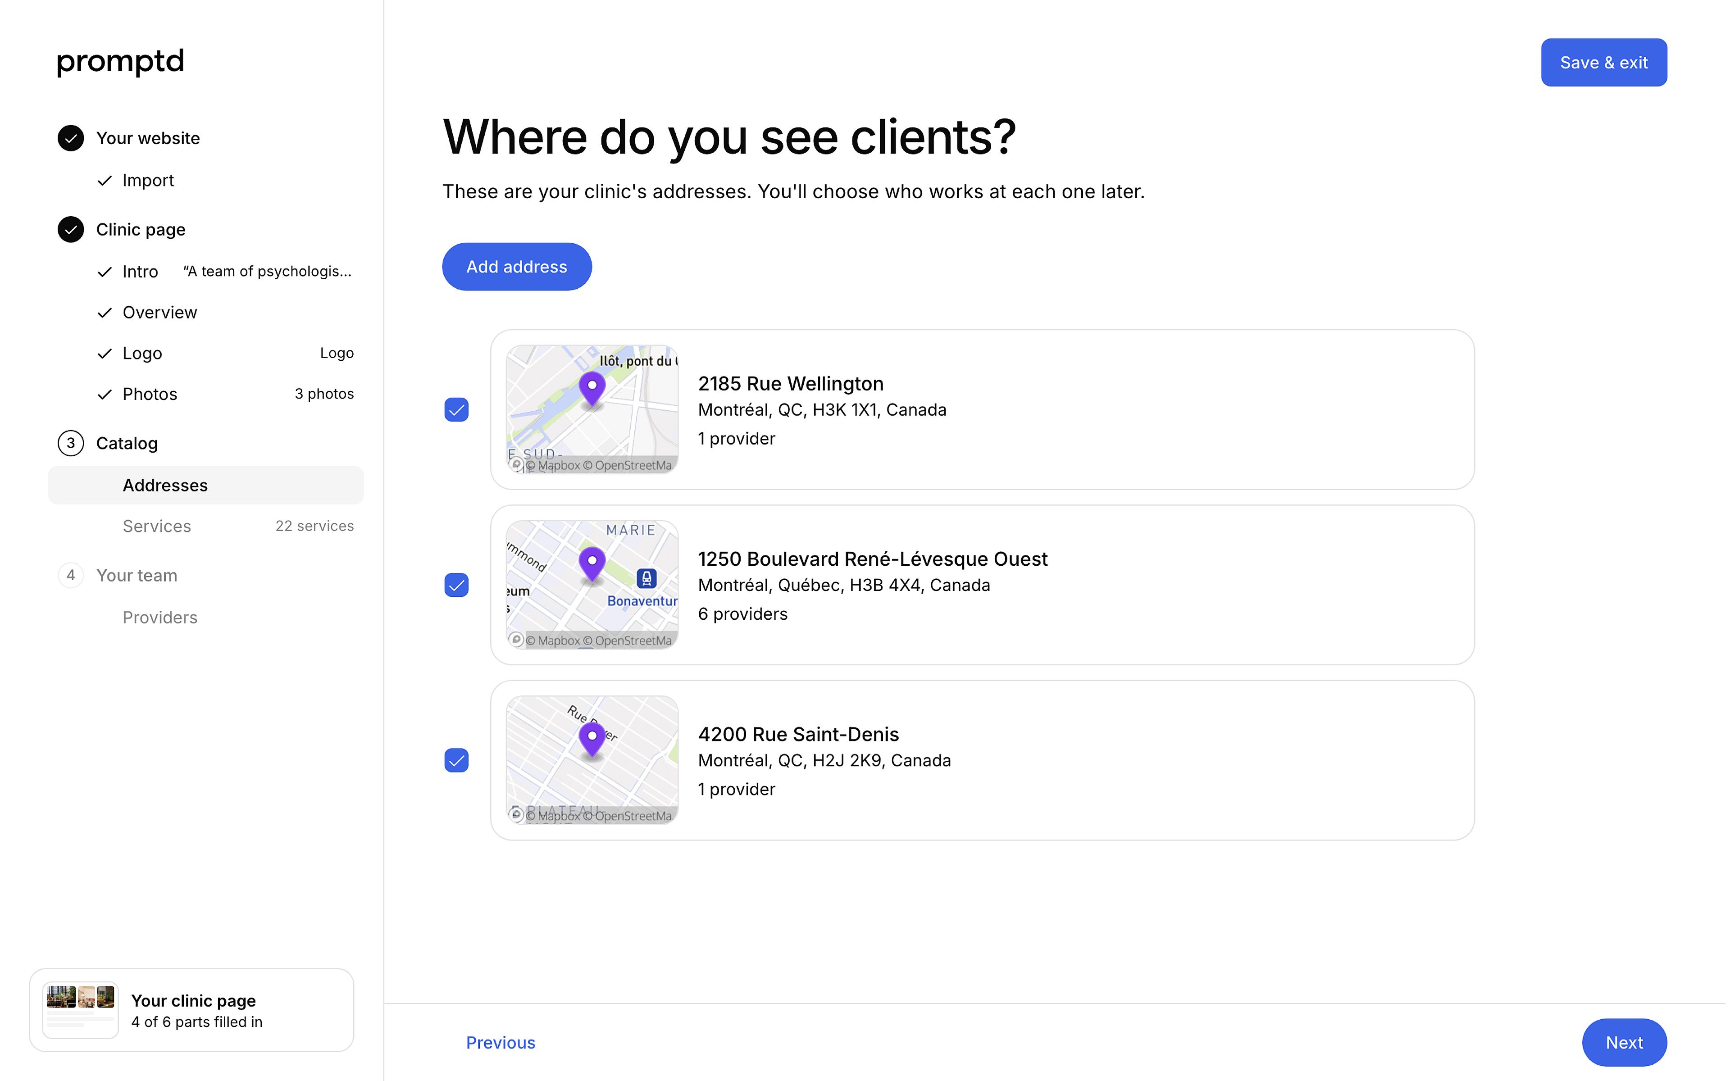Click the Your website section heading
This screenshot has width=1730, height=1081.
coord(148,138)
